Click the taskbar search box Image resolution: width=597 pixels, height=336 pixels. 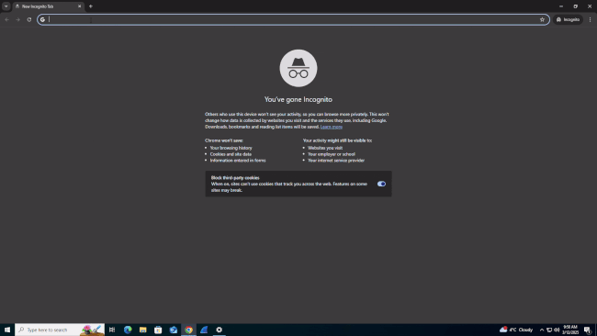coord(60,330)
